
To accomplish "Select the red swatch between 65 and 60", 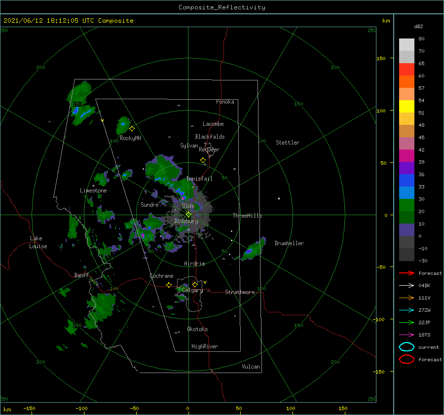I will tap(407, 70).
